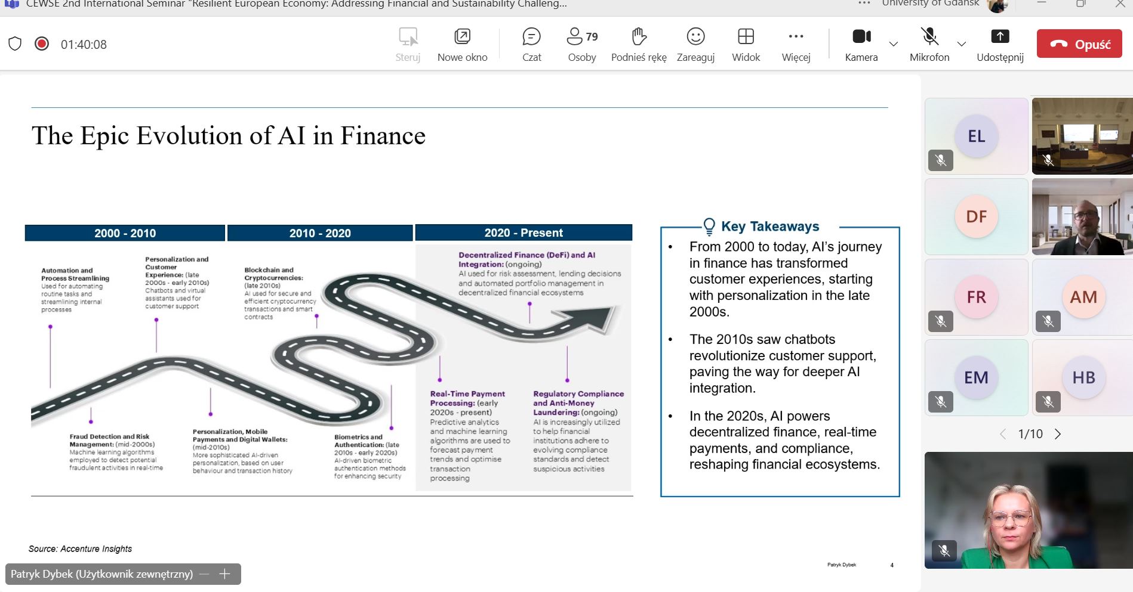The height and width of the screenshot is (592, 1133).
Task: Click the zoom-out minus beside Patryk Dybek label
Action: [x=204, y=574]
